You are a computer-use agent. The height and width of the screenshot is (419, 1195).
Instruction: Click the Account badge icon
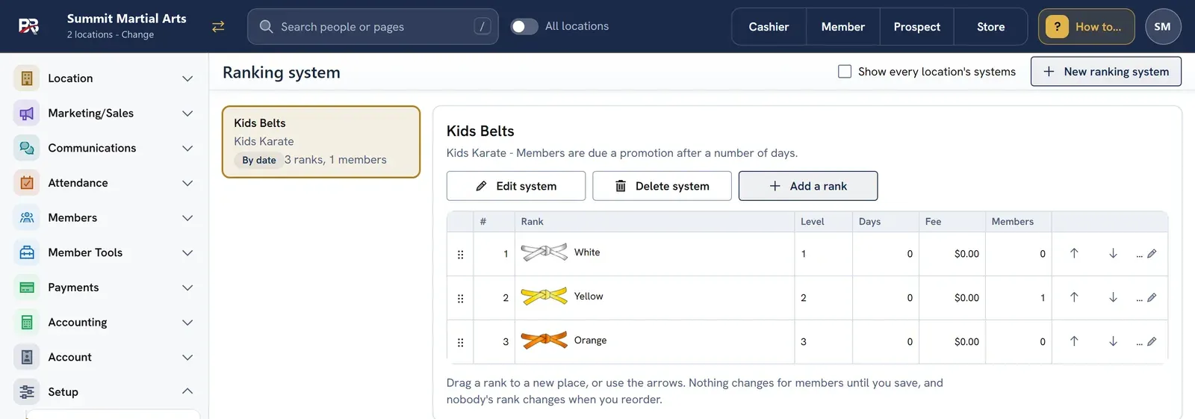27,357
